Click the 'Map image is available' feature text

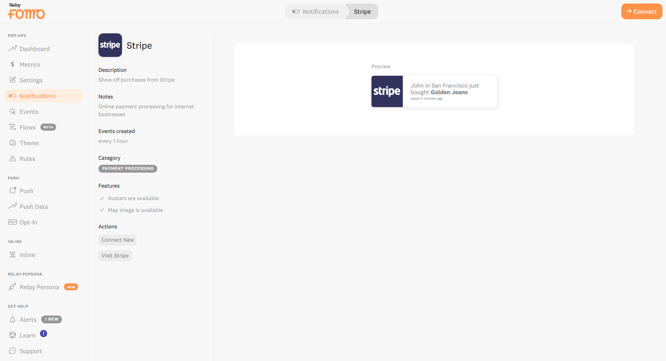[x=135, y=210]
